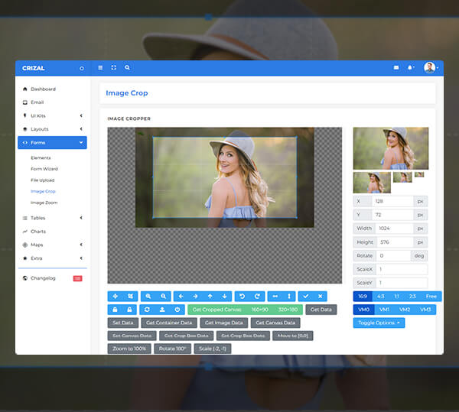Select view mode VM1
459x412 pixels.
click(x=384, y=310)
